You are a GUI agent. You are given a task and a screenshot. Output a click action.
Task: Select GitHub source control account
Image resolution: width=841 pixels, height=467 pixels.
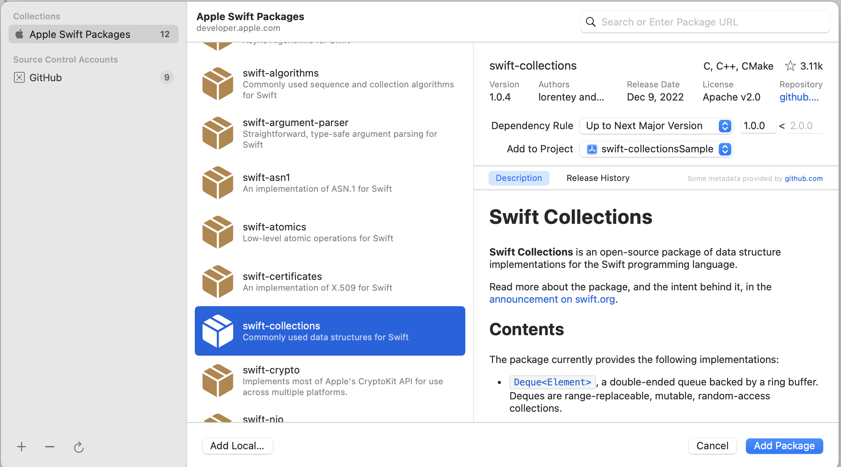coord(94,77)
